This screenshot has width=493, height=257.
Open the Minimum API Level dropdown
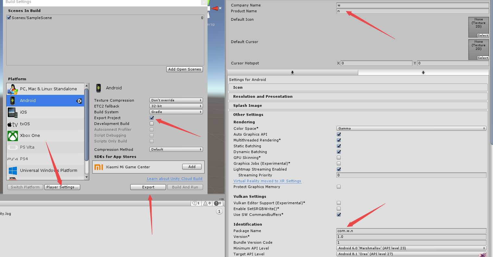pyautogui.click(x=411, y=248)
